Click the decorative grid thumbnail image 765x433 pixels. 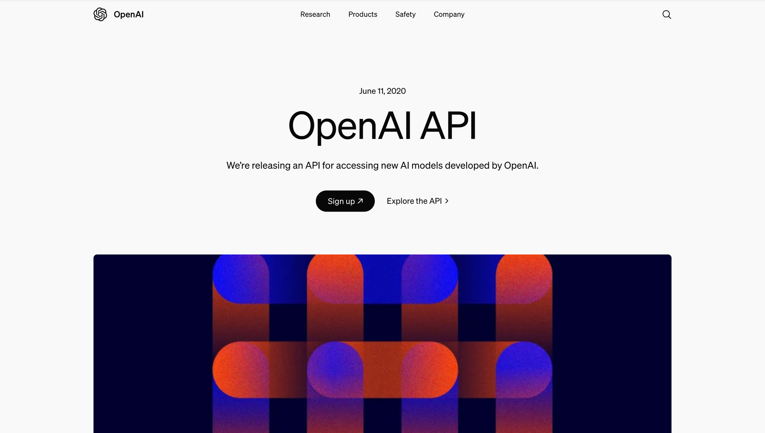pyautogui.click(x=382, y=343)
